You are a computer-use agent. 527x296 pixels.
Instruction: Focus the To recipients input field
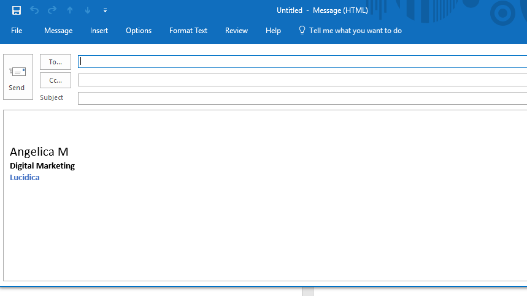pyautogui.click(x=302, y=62)
